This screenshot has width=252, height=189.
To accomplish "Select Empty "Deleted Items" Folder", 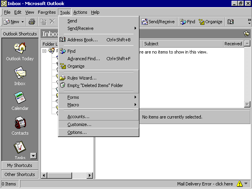I will (98, 85).
